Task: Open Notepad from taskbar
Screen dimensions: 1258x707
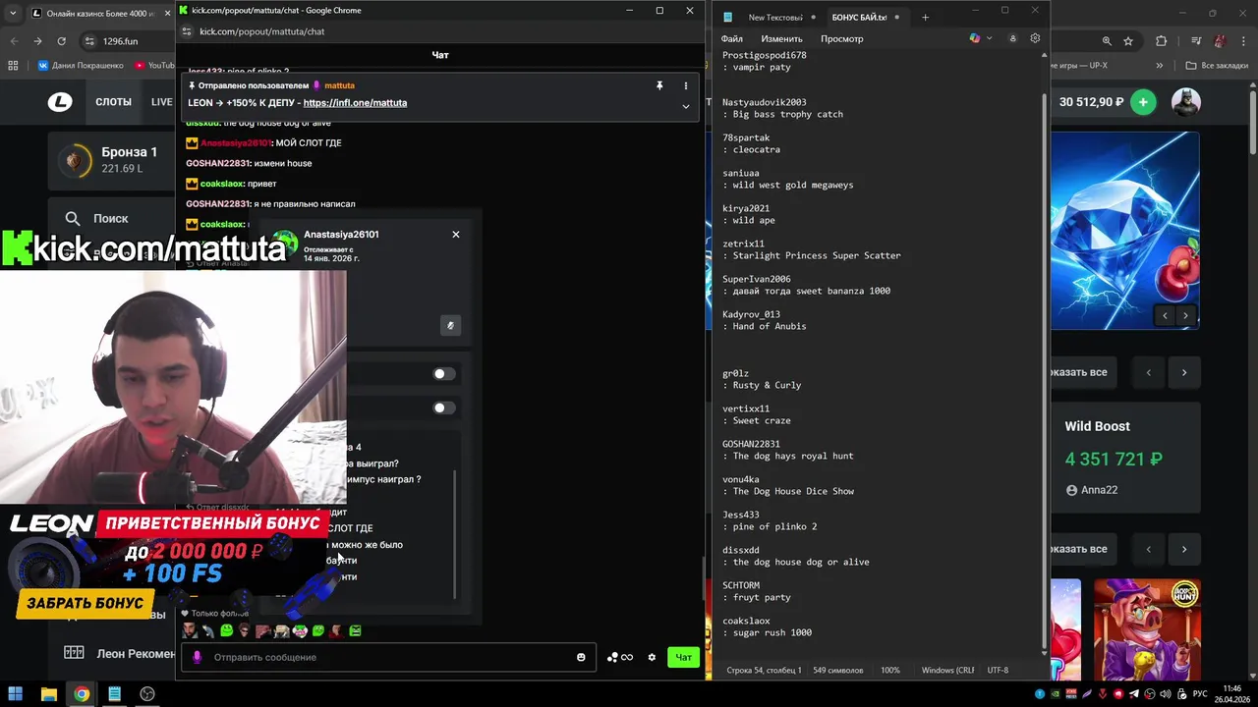Action: coord(114,694)
